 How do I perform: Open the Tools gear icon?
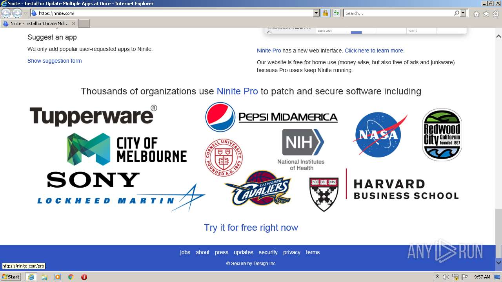[496, 14]
